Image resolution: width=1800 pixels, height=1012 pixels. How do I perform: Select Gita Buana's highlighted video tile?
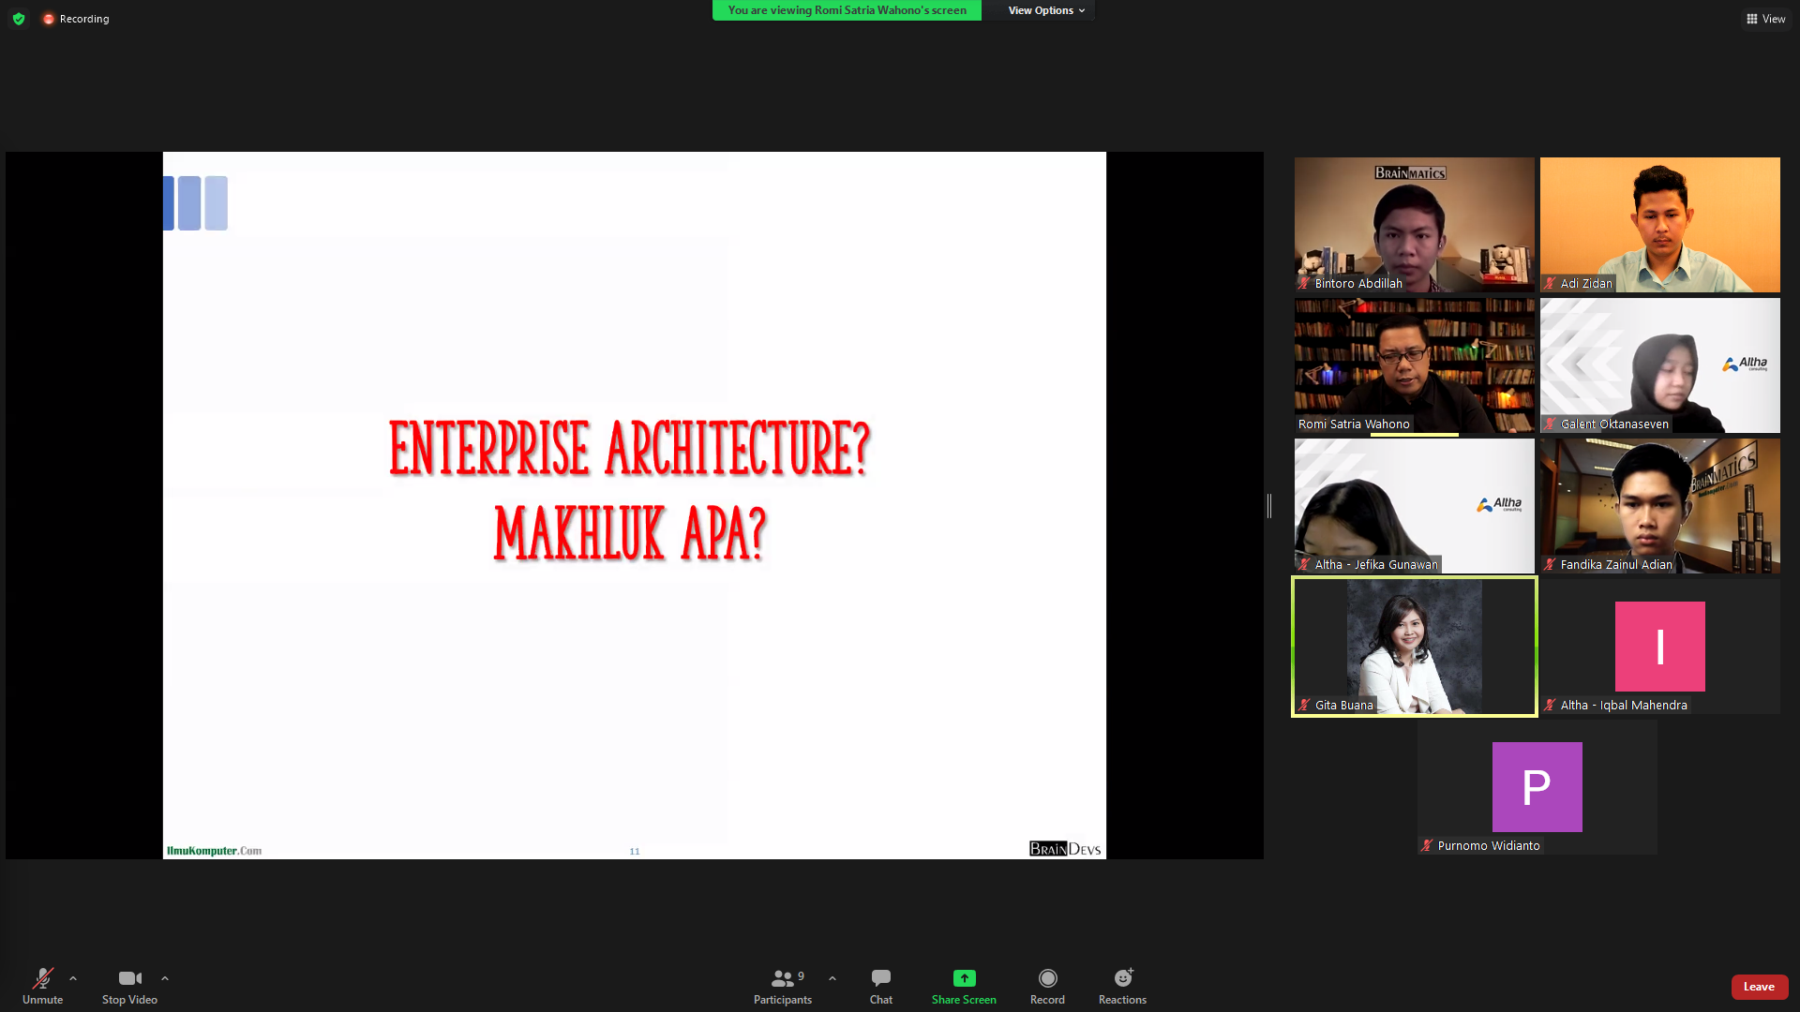(1414, 647)
